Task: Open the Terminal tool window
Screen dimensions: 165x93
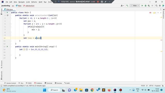Action: [48, 83]
